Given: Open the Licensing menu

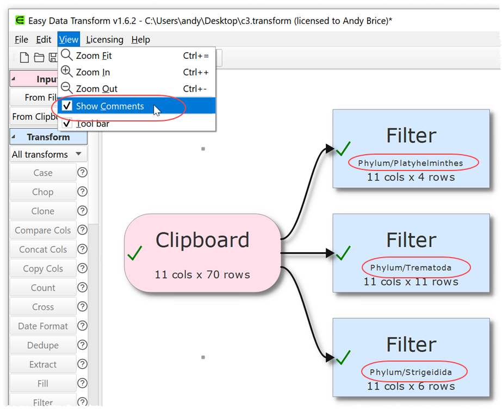Looking at the screenshot, I should (x=104, y=39).
